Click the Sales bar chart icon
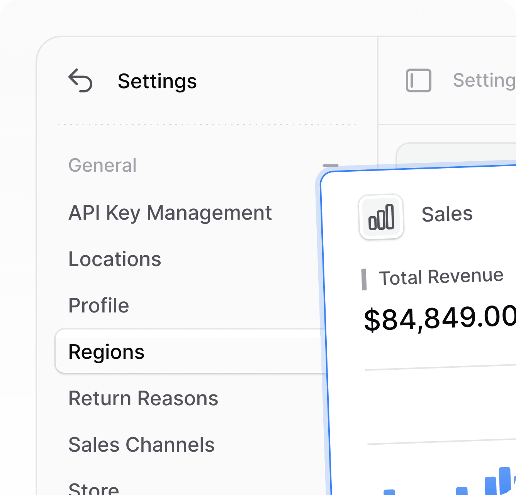Viewport: 516px width, 495px height. click(381, 217)
